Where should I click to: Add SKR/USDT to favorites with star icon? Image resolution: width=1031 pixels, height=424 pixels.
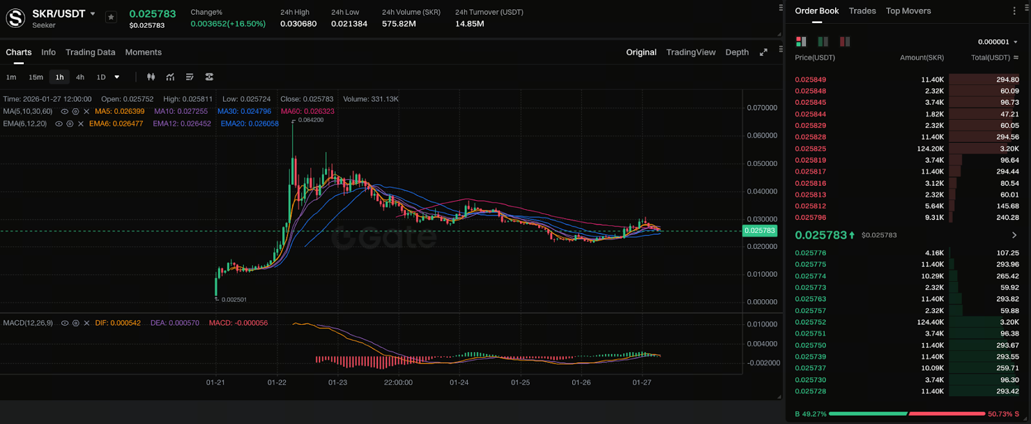click(111, 17)
